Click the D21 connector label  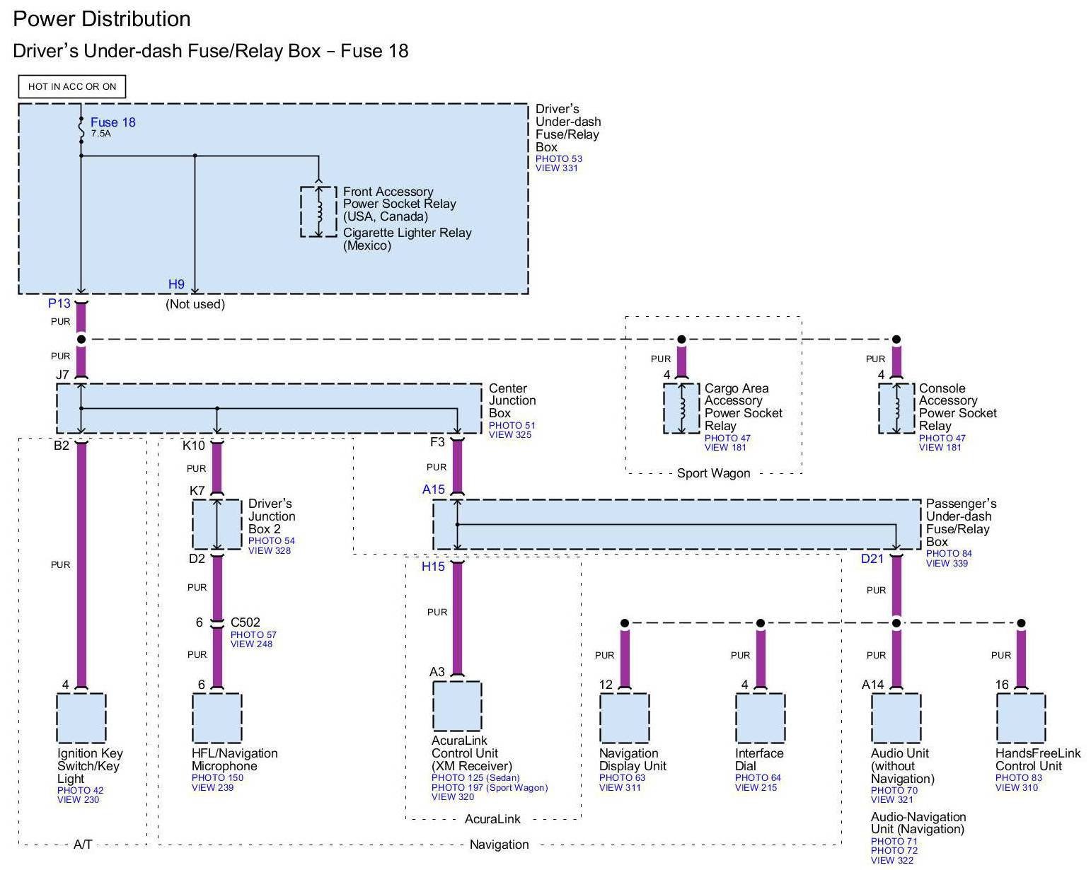(872, 559)
